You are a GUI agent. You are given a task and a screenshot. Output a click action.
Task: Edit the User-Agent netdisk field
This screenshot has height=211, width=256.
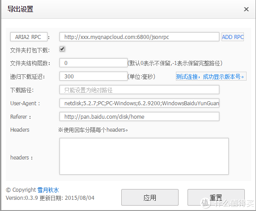point(139,103)
